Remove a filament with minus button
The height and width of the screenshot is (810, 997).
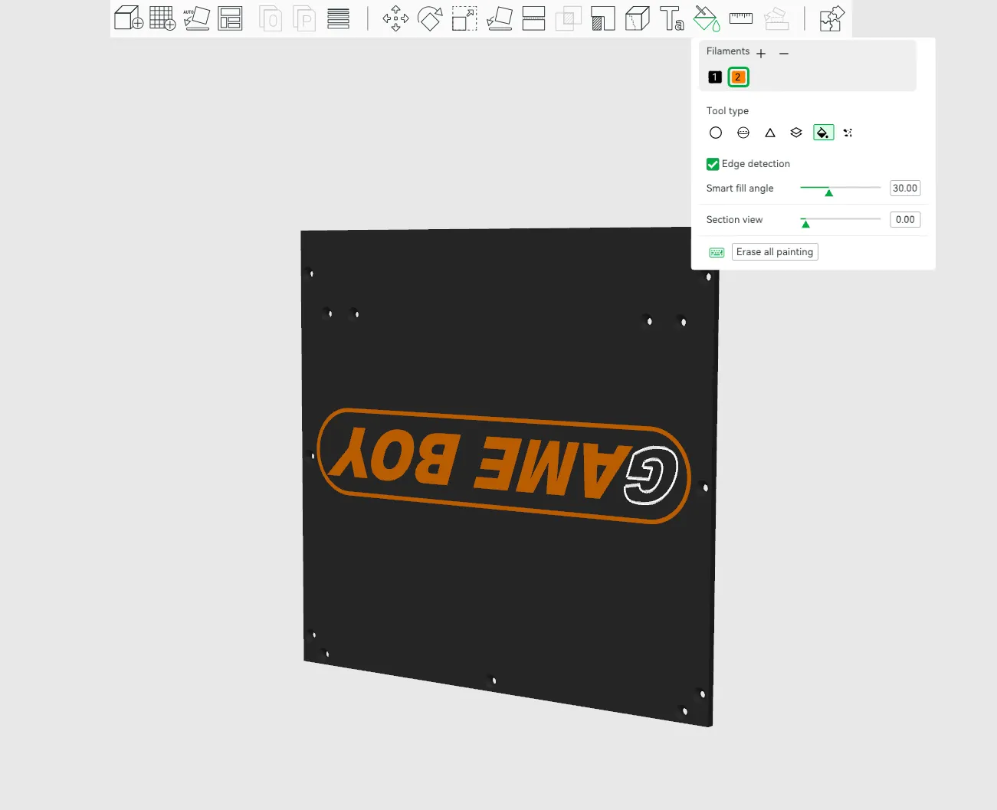[784, 53]
